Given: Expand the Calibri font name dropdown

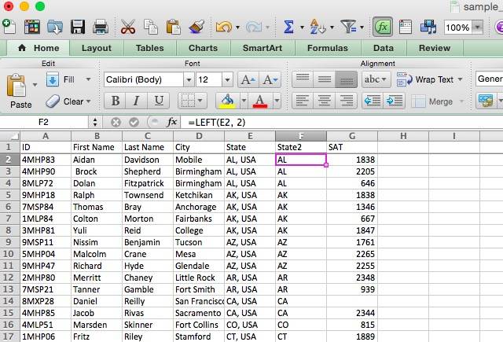Looking at the screenshot, I should 189,79.
